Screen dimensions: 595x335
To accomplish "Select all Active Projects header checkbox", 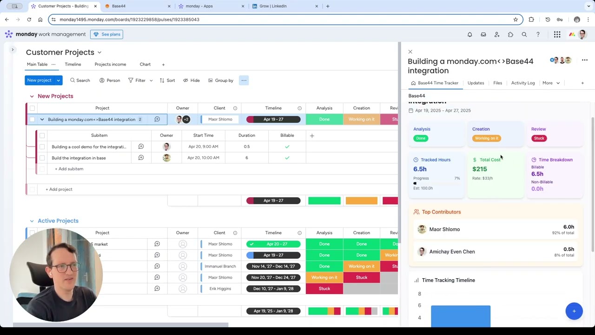I will (32, 232).
